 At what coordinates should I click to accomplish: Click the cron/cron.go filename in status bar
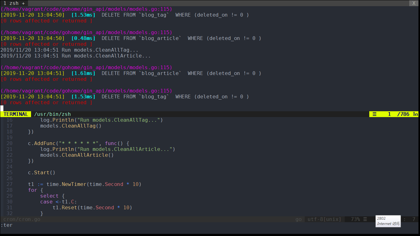tap(22, 219)
